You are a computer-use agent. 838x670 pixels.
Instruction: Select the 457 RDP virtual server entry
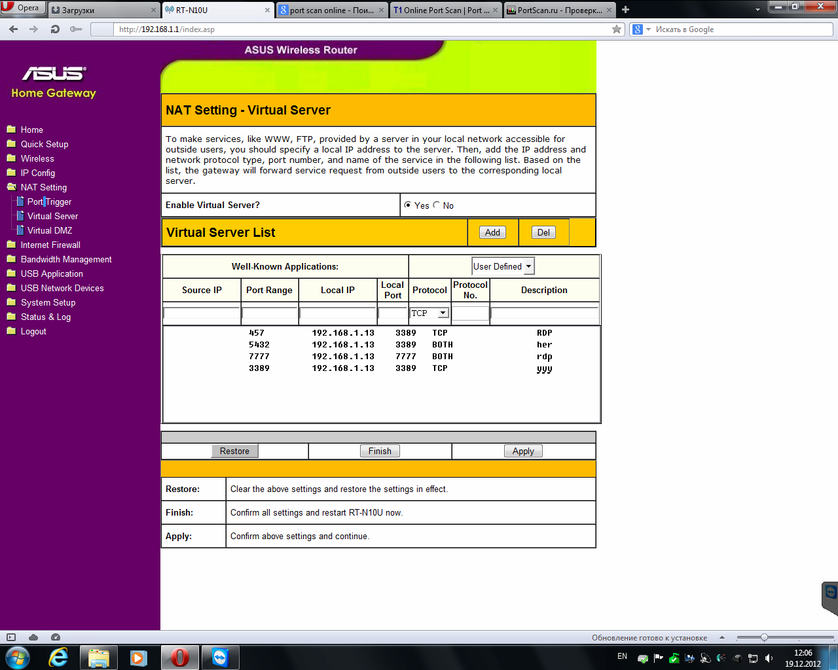coord(381,333)
